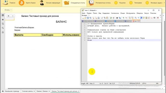Image resolution: width=166 pixels, height=93 pixels.
Task: Open the history icon in sidebar
Action: tap(3, 24)
